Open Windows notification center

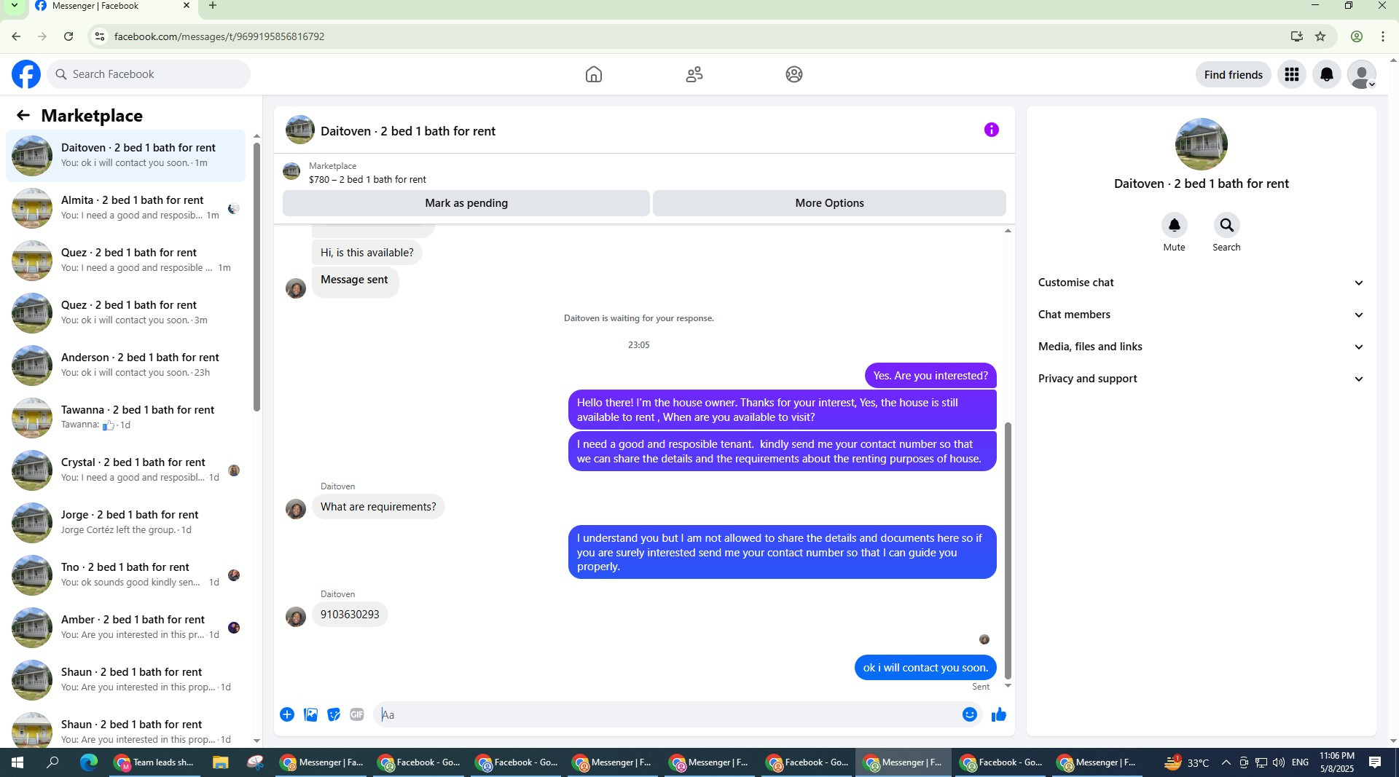coord(1375,762)
